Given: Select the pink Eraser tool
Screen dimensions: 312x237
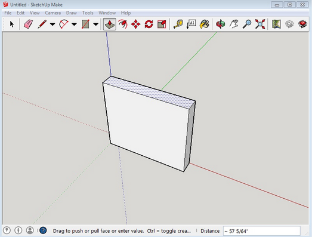Looking at the screenshot, I should [x=28, y=24].
